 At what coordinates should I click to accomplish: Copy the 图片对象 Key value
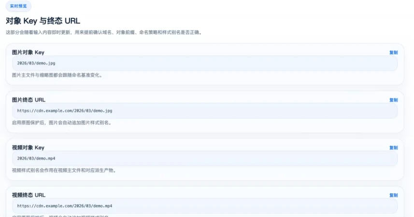pyautogui.click(x=393, y=52)
